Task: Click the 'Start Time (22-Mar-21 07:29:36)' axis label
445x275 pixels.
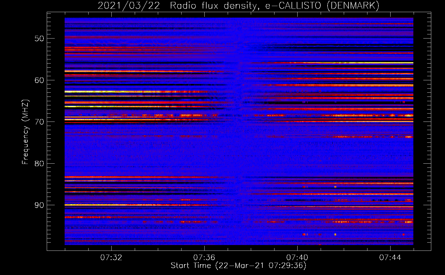Action: click(238, 266)
